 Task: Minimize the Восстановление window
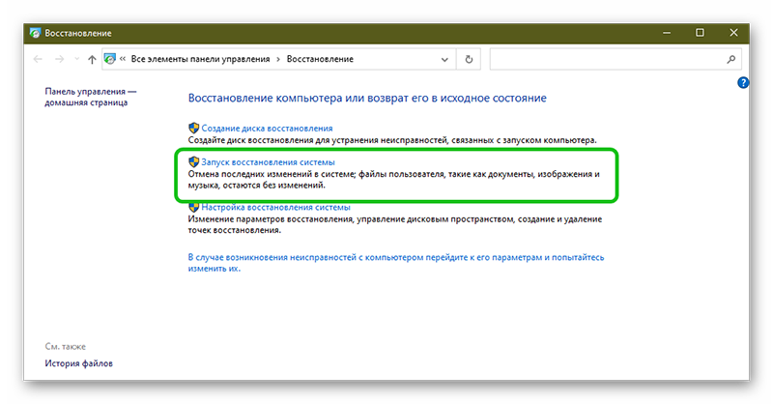coord(667,33)
